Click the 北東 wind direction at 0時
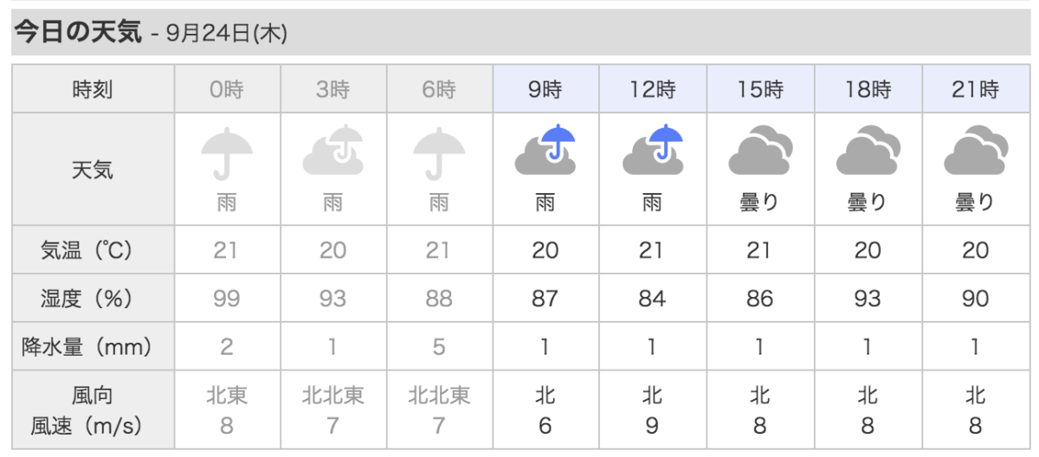1039x457 pixels. [226, 396]
